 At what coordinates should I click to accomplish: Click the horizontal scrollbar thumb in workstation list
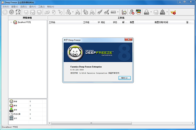[91, 123]
